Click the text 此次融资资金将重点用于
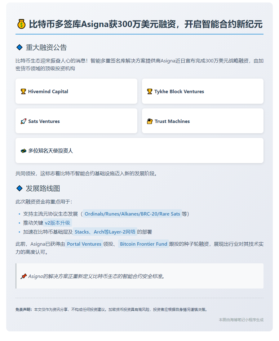The height and width of the screenshot is (341, 279). point(44,202)
